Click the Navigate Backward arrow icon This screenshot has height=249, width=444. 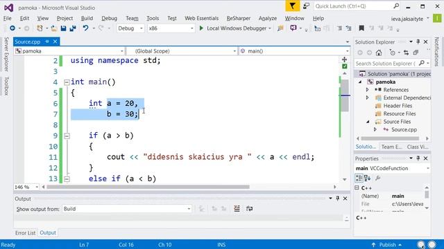pyautogui.click(x=12, y=28)
